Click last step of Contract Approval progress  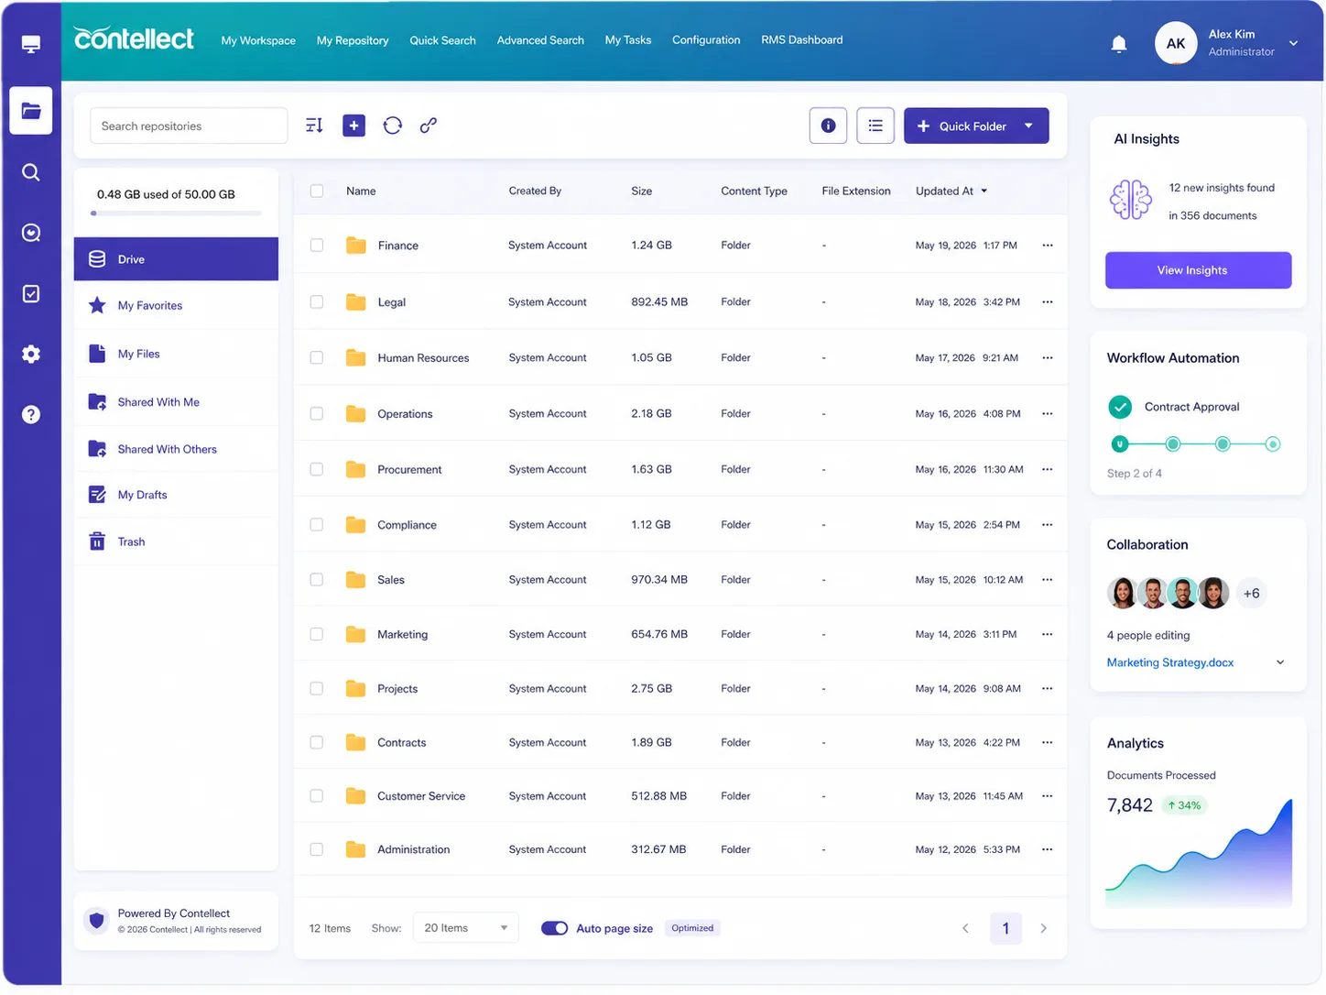coord(1272,444)
